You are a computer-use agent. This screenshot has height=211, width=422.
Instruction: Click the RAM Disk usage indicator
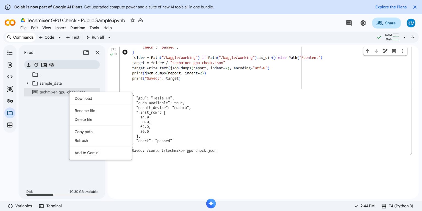(x=392, y=37)
